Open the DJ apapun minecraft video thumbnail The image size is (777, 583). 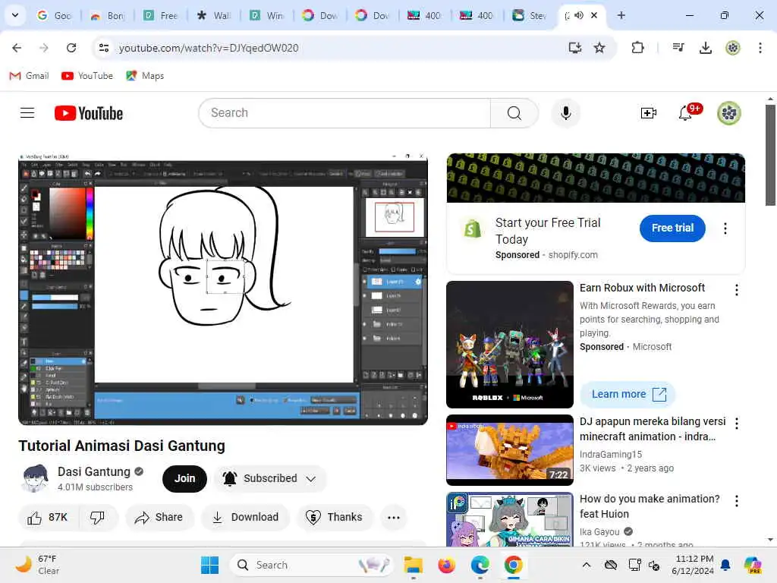click(509, 450)
